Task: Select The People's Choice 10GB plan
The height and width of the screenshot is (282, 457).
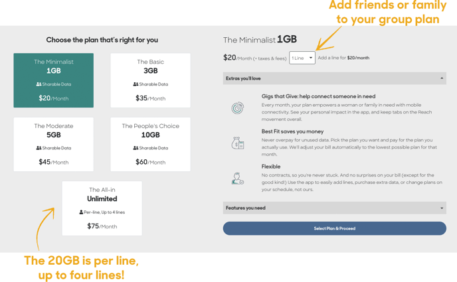Action: (x=150, y=145)
